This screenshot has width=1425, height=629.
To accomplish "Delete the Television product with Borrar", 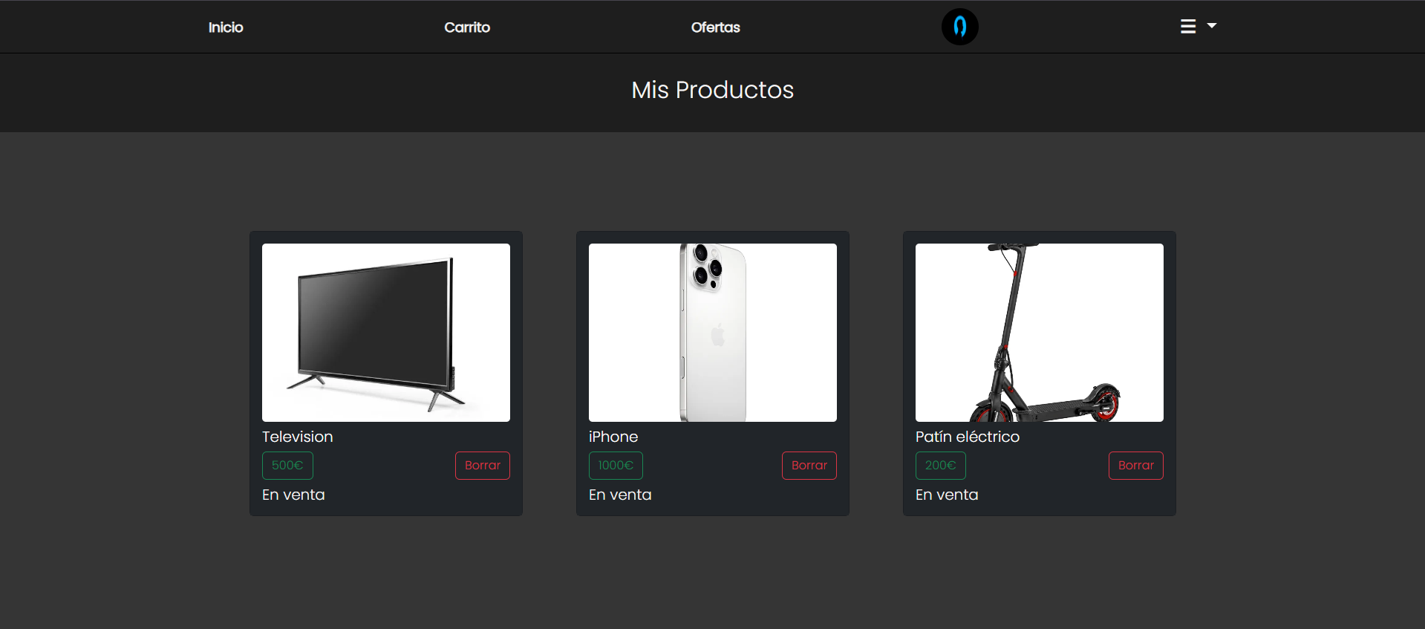I will [x=483, y=466].
